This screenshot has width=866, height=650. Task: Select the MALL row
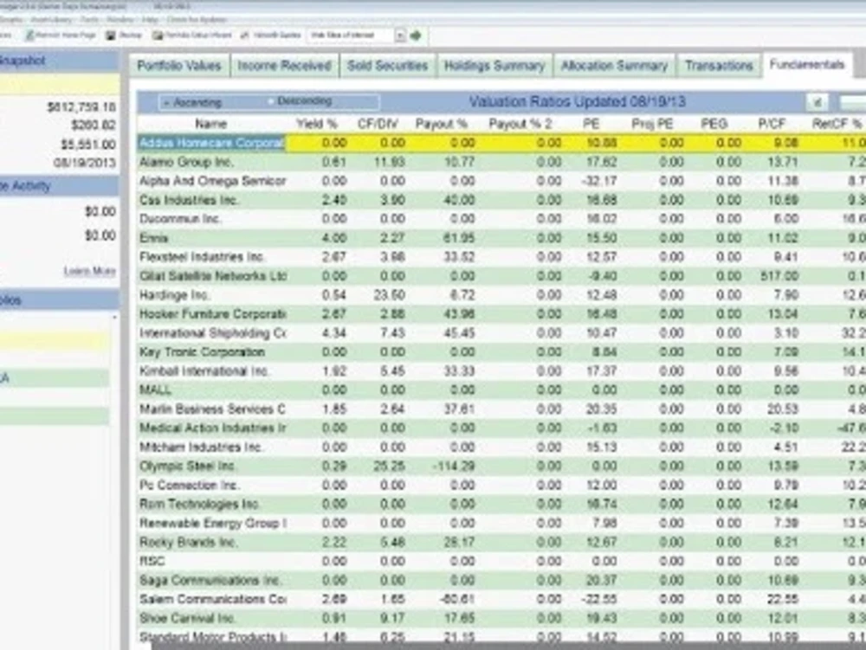tap(501, 390)
